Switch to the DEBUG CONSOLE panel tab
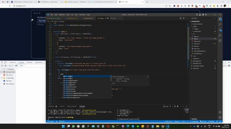 click(x=72, y=106)
